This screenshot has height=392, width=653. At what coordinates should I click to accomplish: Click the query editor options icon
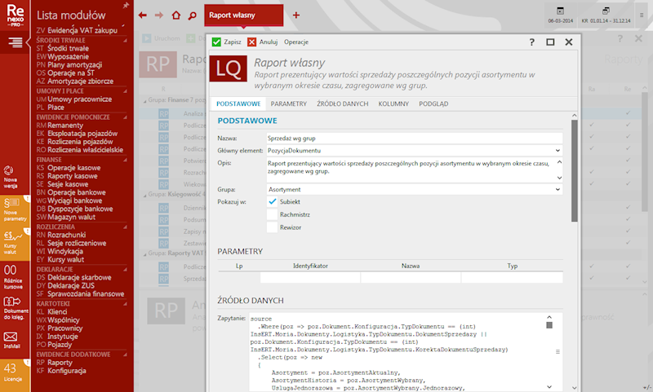pyautogui.click(x=557, y=352)
